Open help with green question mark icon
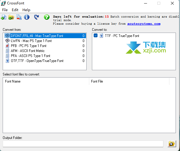Viewport: 180px width, 151px height. tap(47, 17)
